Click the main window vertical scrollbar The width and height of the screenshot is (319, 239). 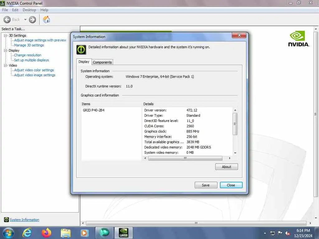pyautogui.click(x=316, y=114)
